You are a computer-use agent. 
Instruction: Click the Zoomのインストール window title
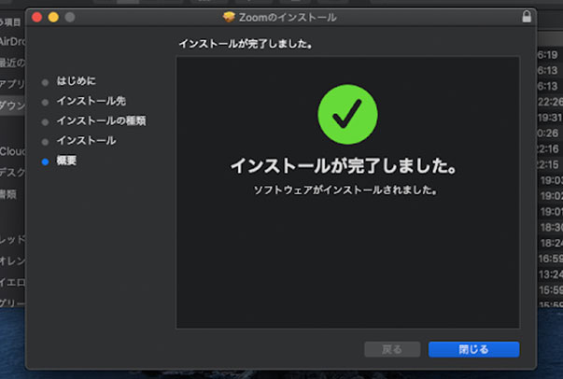pos(288,17)
